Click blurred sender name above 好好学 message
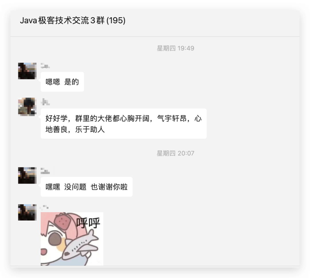The width and height of the screenshot is (310, 278). pyautogui.click(x=45, y=102)
